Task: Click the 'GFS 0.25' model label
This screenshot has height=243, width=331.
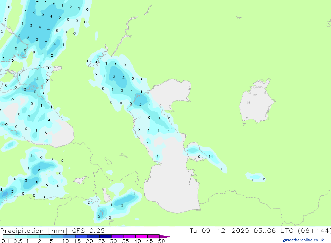Action: click(x=88, y=231)
